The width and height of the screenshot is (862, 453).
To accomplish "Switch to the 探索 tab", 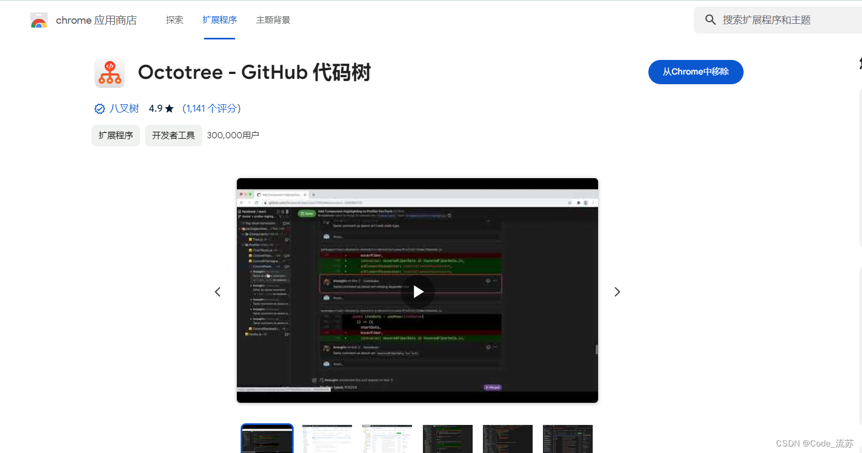I will [x=175, y=20].
